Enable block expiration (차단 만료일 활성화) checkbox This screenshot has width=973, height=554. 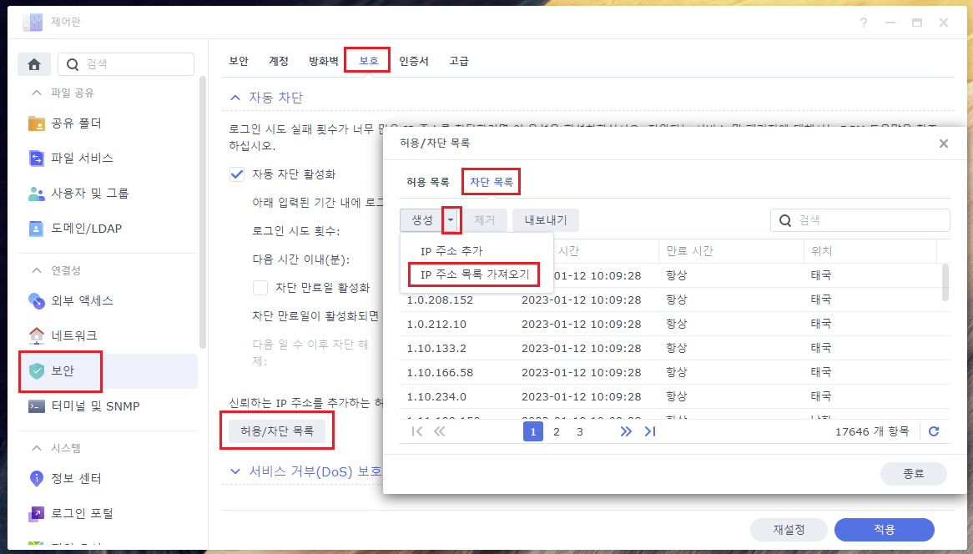[260, 288]
